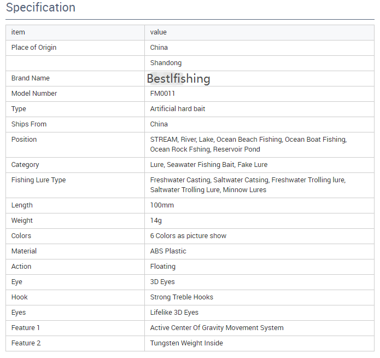Select the 100mm length value
The image size is (380, 358).
click(x=162, y=205)
